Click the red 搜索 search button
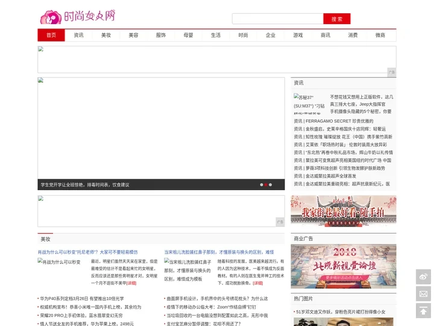434x326 pixels. (337, 19)
